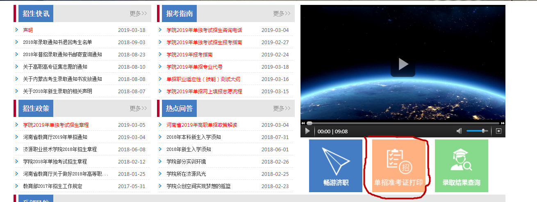Click arrow bullet beside 学院所在济源风光
This screenshot has width=537, height=202.
pos(160,174)
